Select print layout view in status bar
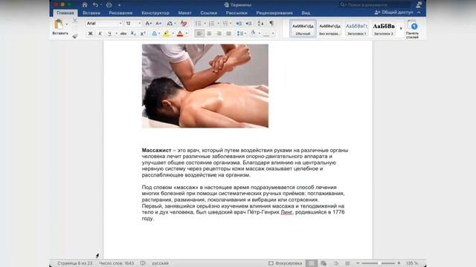This screenshot has height=267, width=476. point(312,263)
